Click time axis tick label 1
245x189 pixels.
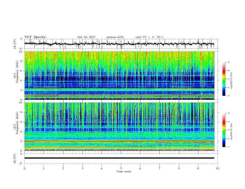point(44,168)
